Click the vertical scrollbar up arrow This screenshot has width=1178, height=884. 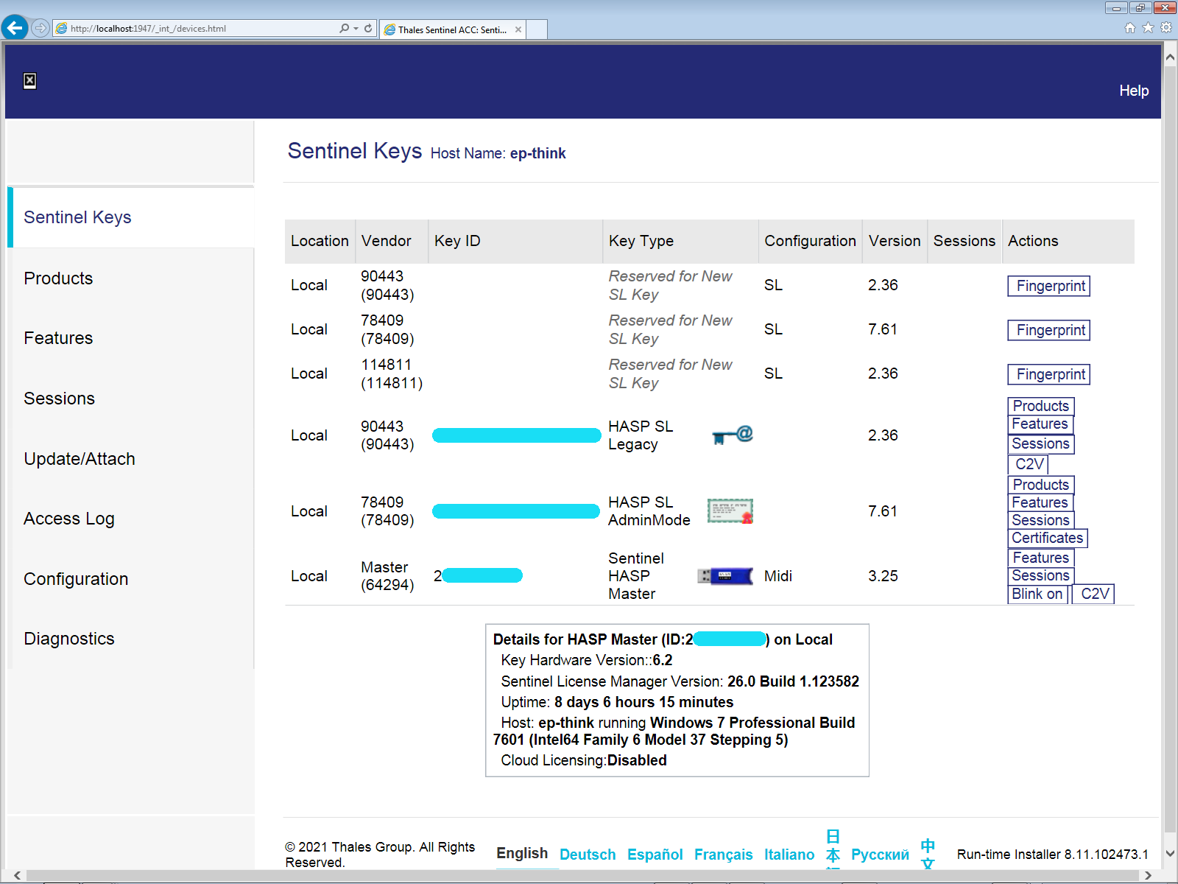(x=1170, y=56)
